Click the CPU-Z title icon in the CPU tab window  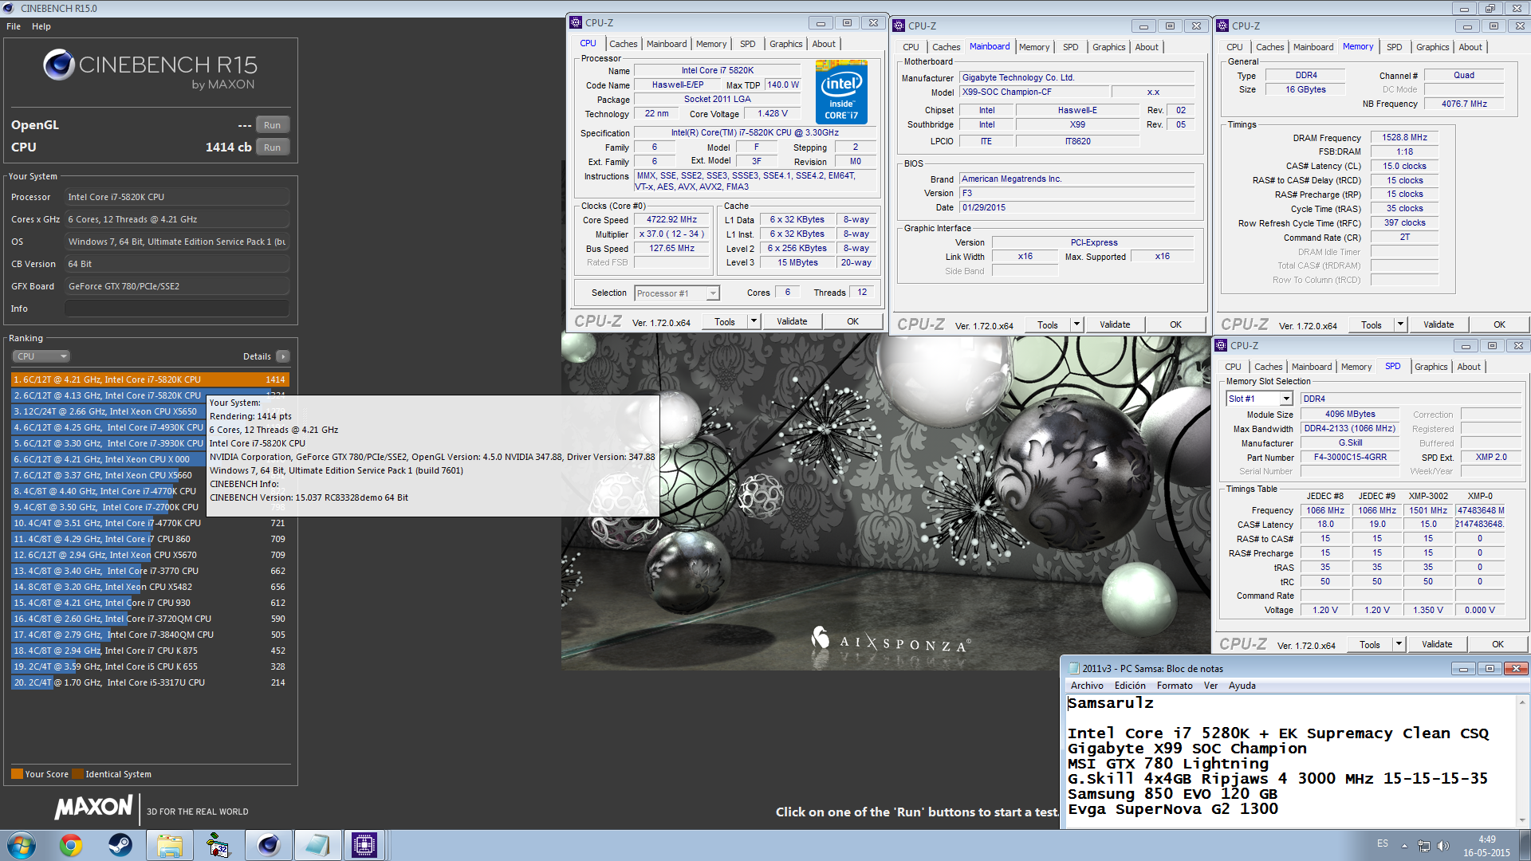click(576, 22)
